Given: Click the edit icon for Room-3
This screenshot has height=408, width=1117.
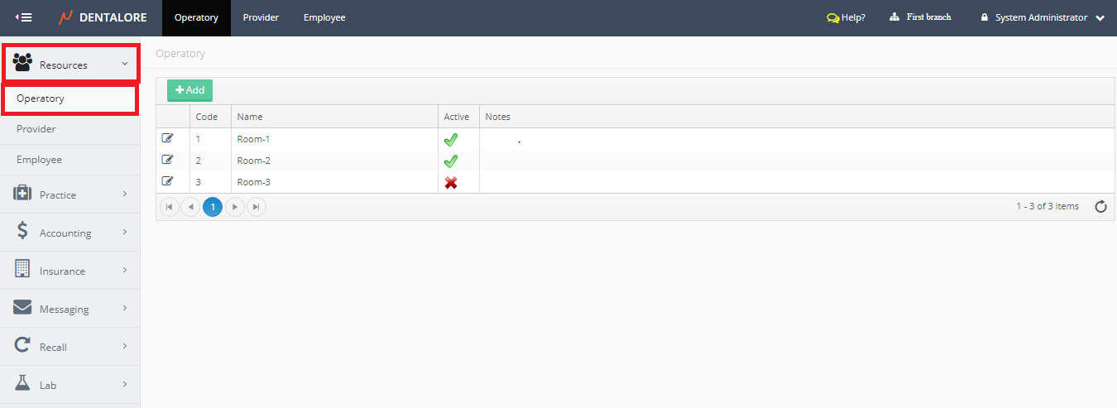Looking at the screenshot, I should [x=167, y=181].
